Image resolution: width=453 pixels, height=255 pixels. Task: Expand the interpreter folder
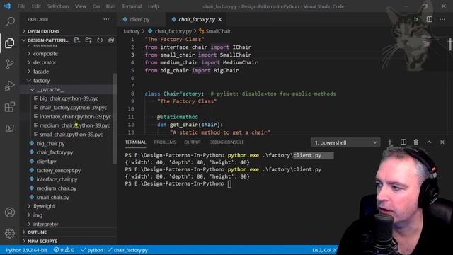click(45, 224)
